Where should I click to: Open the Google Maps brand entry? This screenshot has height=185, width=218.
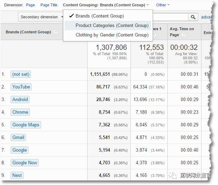(26, 125)
